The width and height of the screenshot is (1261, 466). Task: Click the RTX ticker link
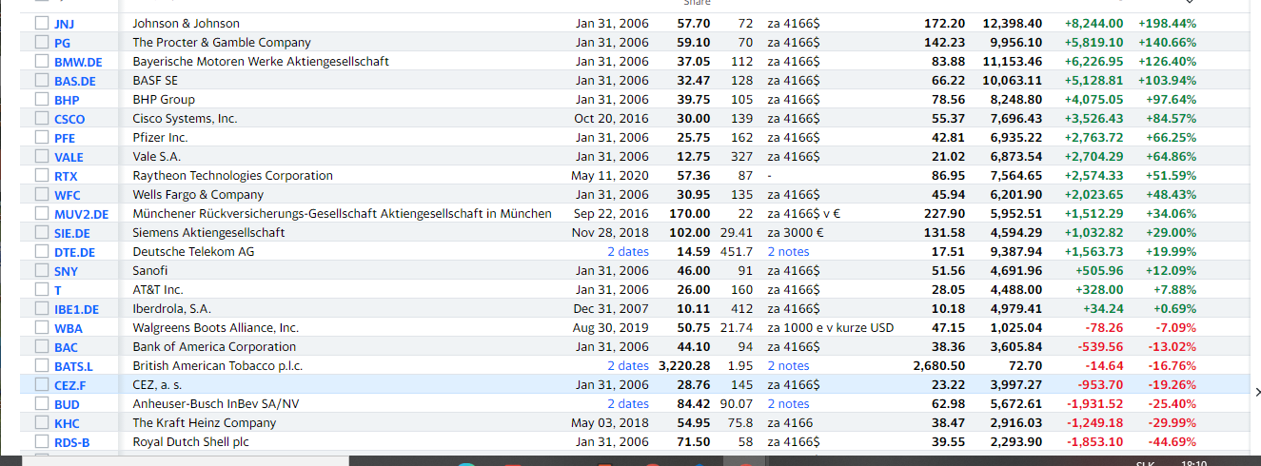pyautogui.click(x=66, y=176)
